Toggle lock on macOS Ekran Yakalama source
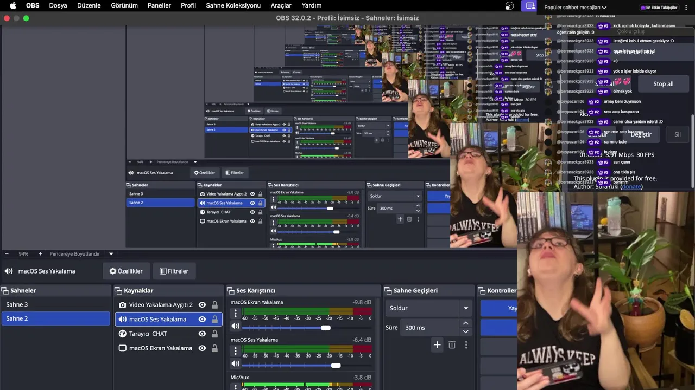 click(214, 348)
